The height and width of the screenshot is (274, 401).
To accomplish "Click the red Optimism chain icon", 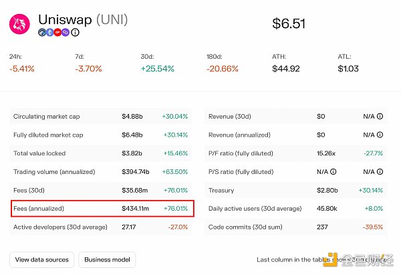I will (58, 32).
